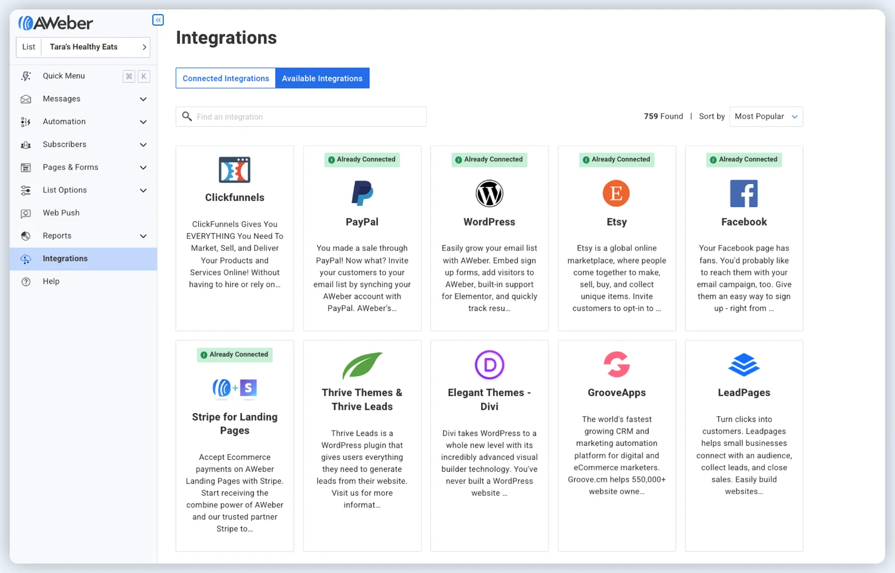Click the Integrations page heading
This screenshot has width=895, height=573.
(x=226, y=37)
